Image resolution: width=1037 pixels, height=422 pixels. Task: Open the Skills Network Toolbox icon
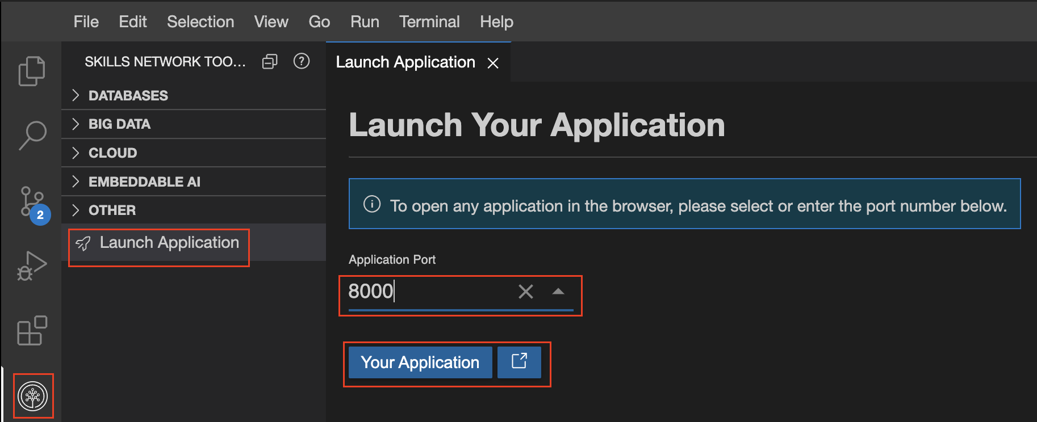point(33,396)
